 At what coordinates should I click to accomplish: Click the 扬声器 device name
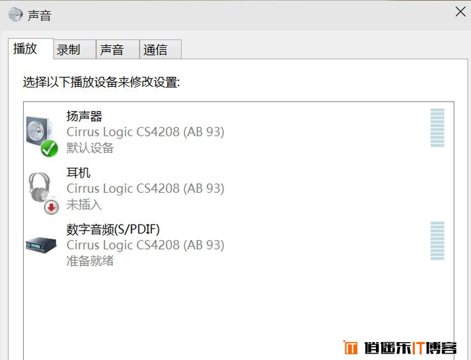84,116
